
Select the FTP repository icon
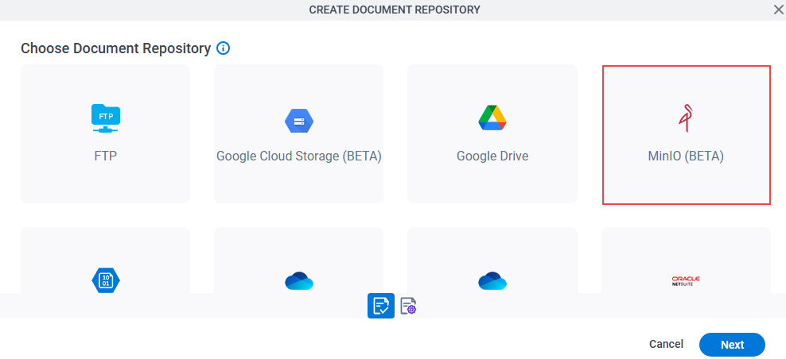point(106,118)
